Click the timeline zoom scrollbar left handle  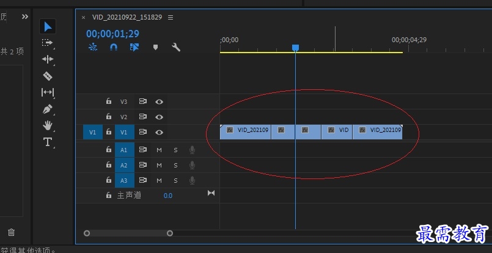pyautogui.click(x=87, y=233)
